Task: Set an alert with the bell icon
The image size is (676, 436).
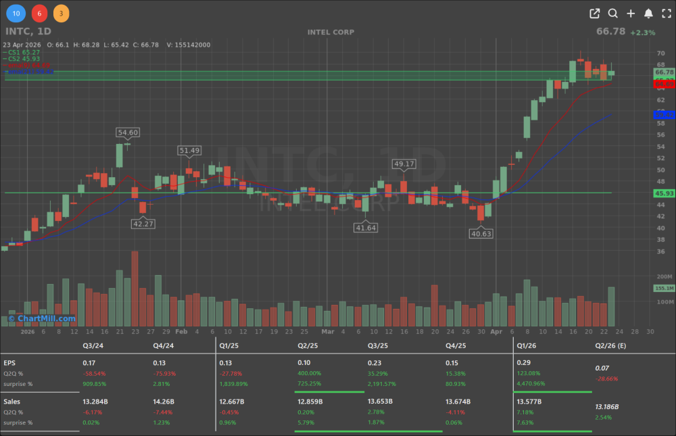Action: [648, 14]
